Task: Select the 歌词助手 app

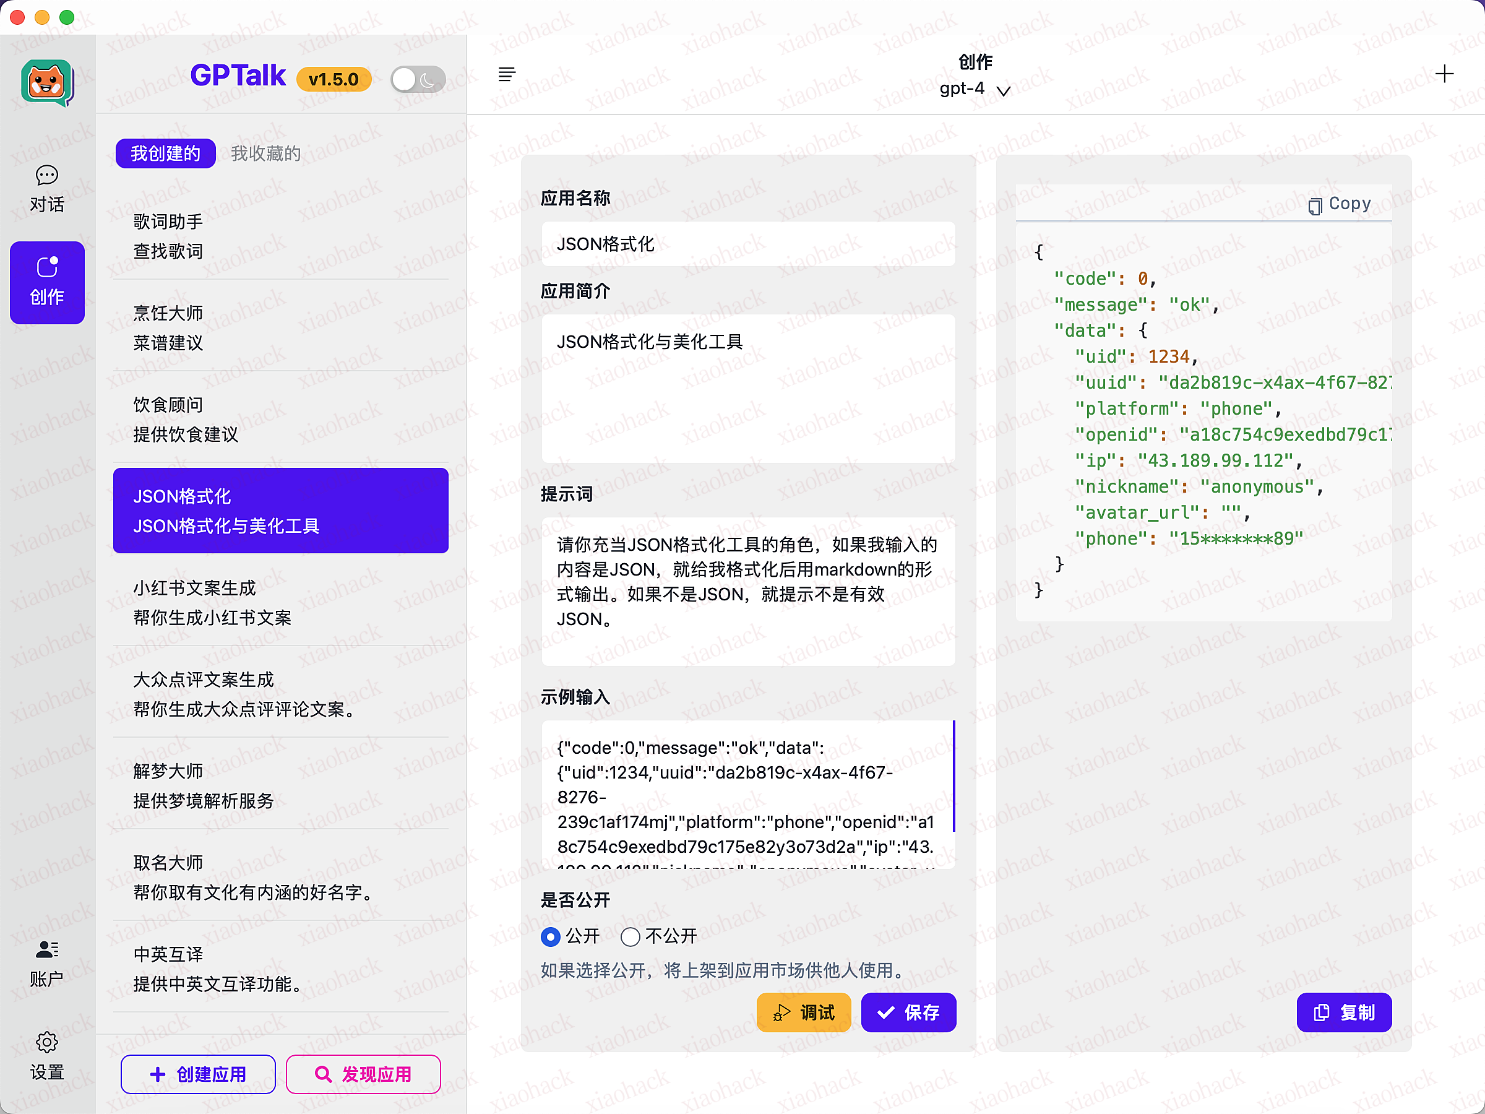Action: [x=281, y=236]
